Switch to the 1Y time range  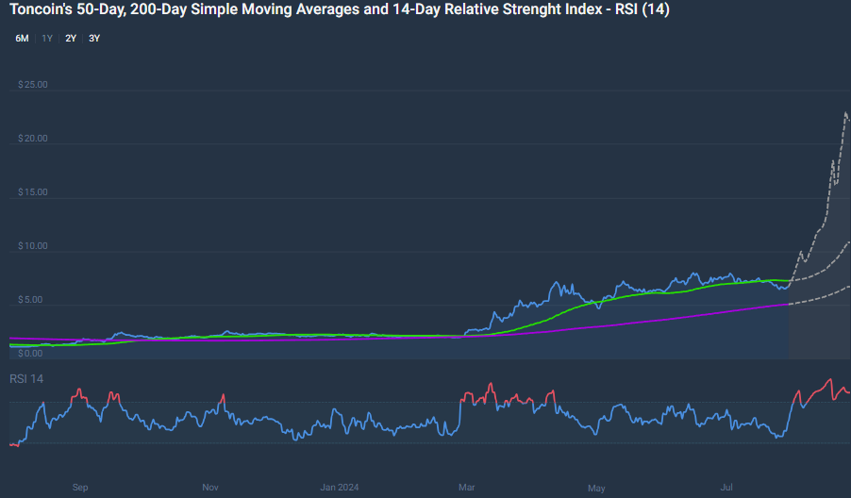click(x=47, y=39)
